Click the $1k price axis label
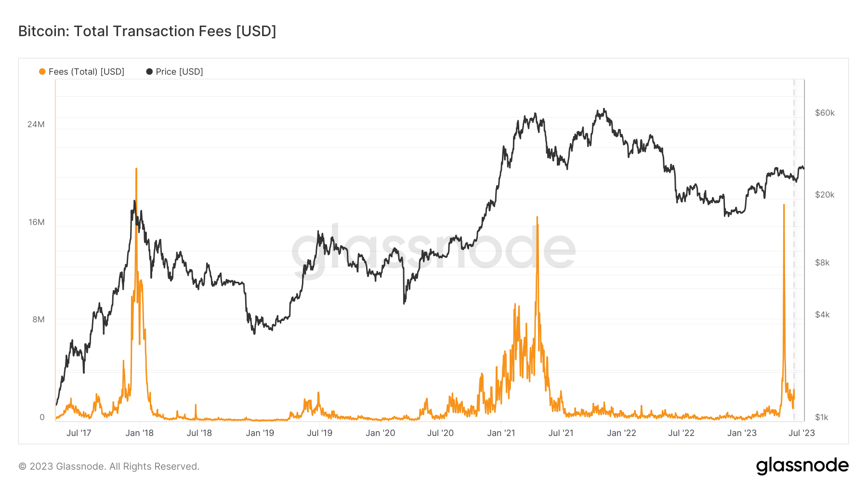The width and height of the screenshot is (867, 488). pyautogui.click(x=822, y=417)
